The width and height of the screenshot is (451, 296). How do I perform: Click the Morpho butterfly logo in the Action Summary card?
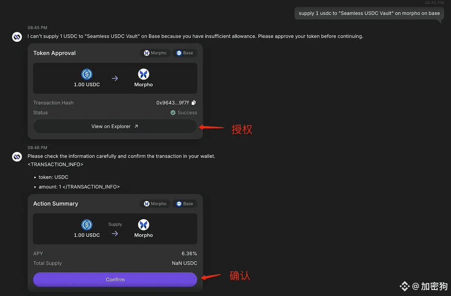click(x=144, y=225)
